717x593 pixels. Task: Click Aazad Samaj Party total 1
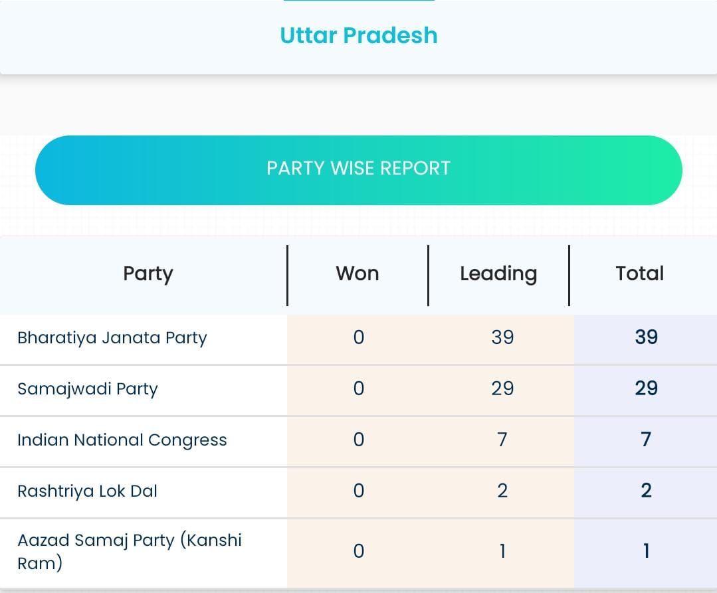pyautogui.click(x=646, y=551)
